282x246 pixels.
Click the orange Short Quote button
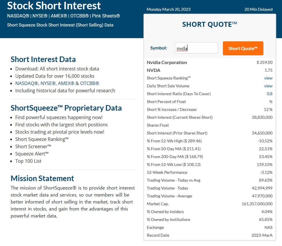[243, 48]
